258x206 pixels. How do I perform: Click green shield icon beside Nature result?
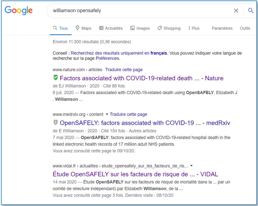[x=56, y=78]
